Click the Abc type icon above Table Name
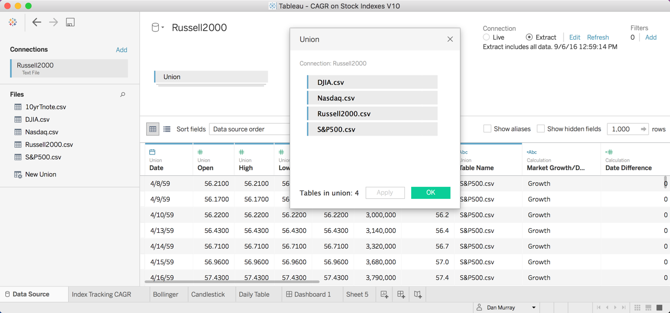 tap(464, 152)
